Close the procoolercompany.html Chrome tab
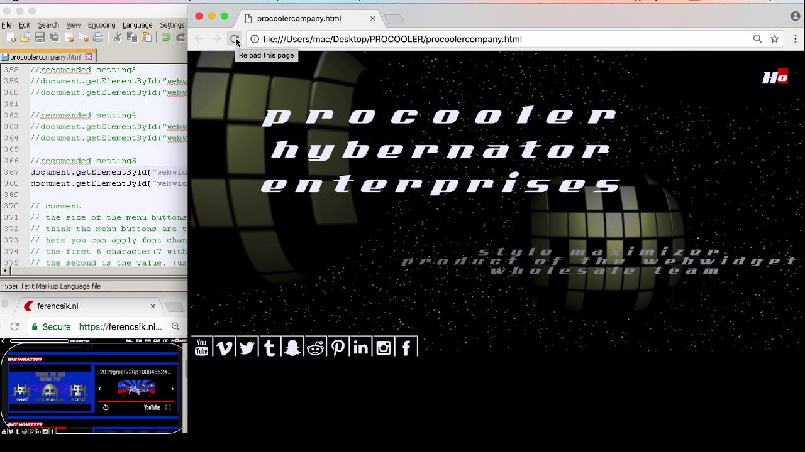This screenshot has height=452, width=805. tap(372, 18)
